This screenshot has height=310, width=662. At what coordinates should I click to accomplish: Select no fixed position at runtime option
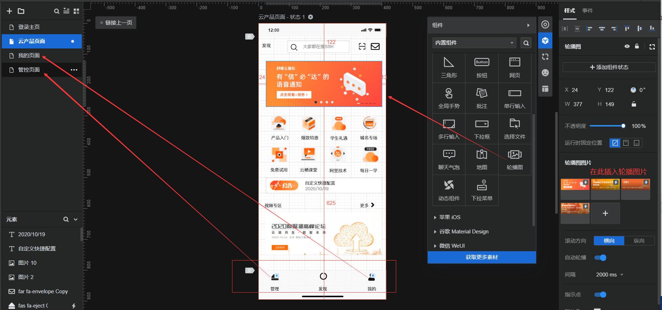click(615, 143)
